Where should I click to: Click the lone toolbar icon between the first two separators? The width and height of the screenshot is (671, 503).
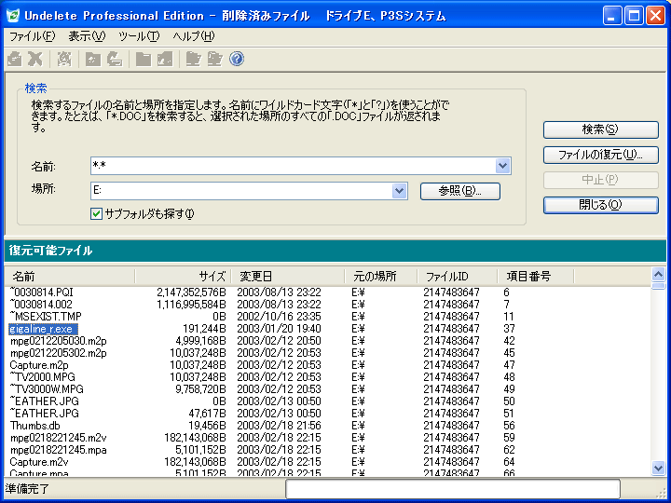click(x=64, y=59)
